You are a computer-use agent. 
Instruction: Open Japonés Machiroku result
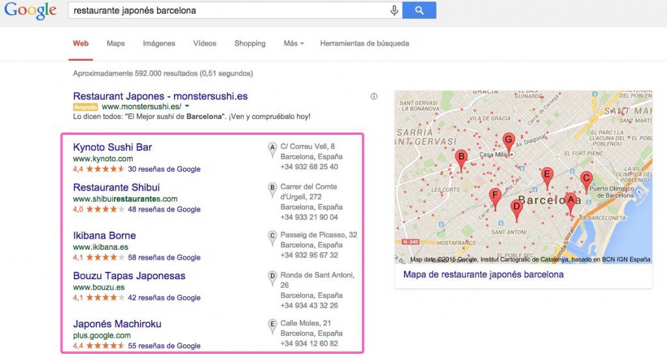[117, 324]
